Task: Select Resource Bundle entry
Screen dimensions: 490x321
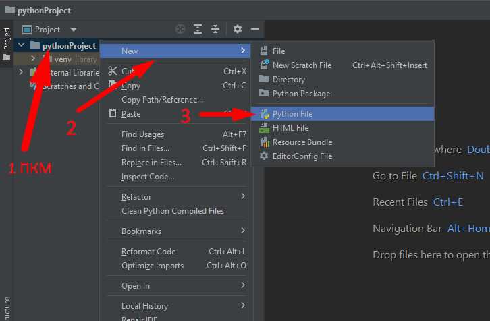Action: (x=342, y=142)
